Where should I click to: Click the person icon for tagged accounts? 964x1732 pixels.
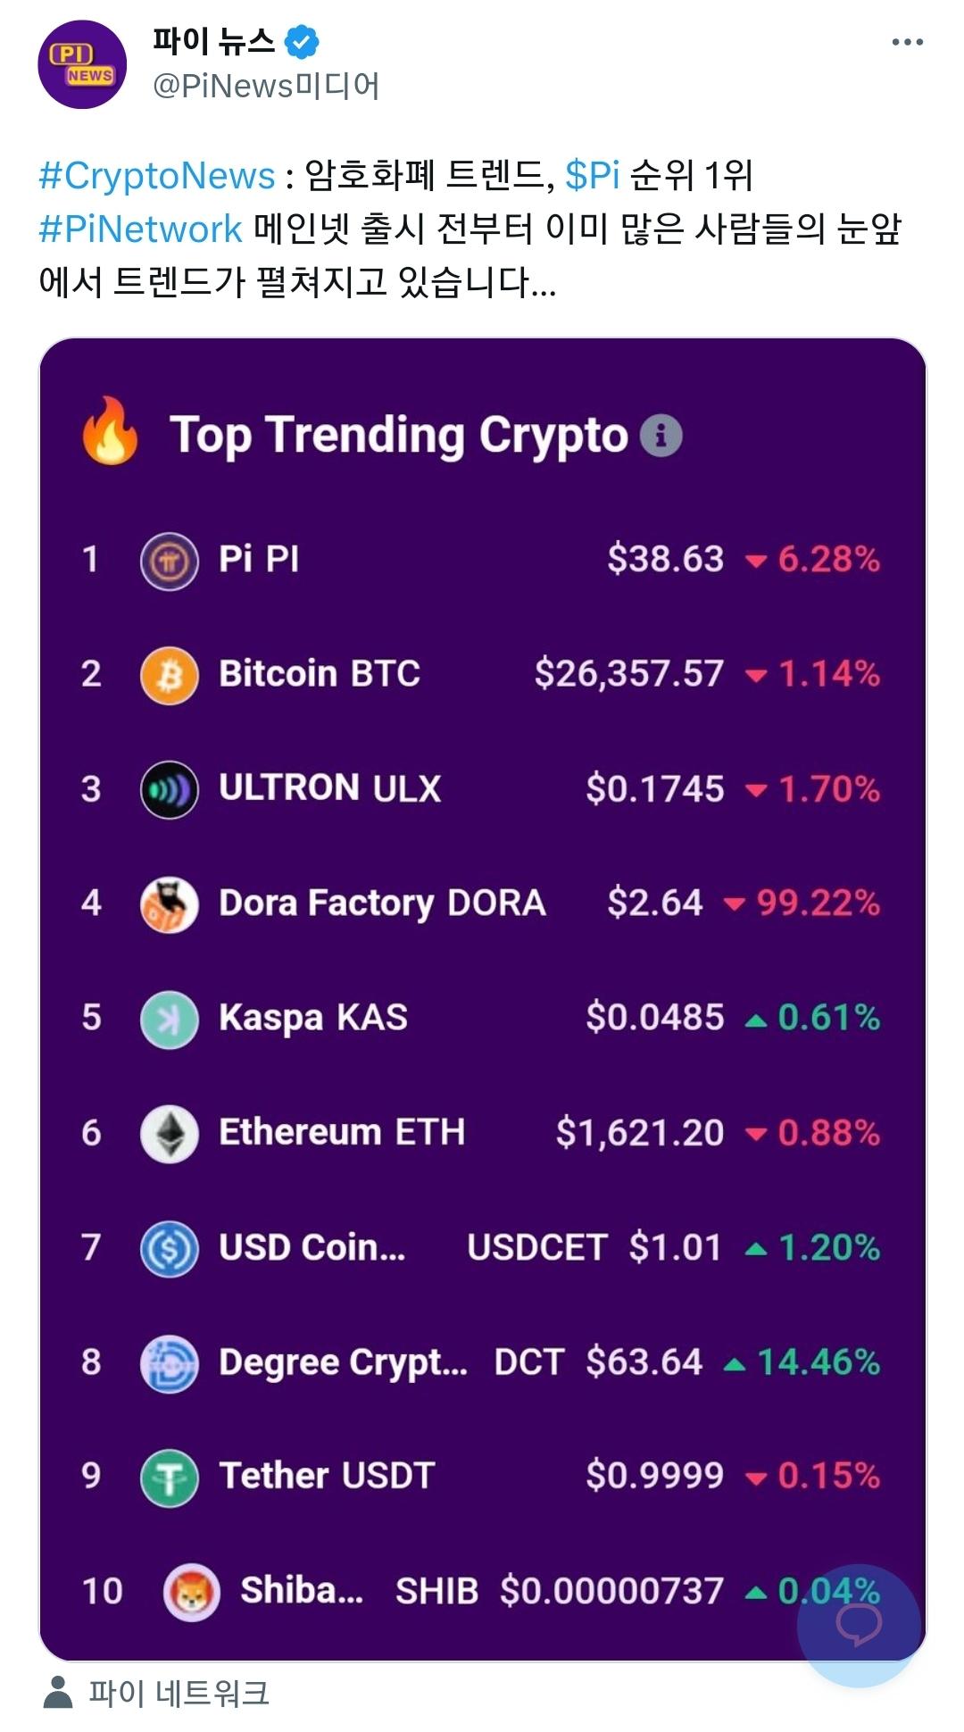pyautogui.click(x=59, y=1693)
